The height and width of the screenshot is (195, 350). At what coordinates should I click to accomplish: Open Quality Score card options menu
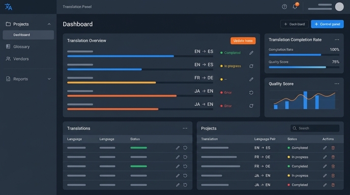337,84
